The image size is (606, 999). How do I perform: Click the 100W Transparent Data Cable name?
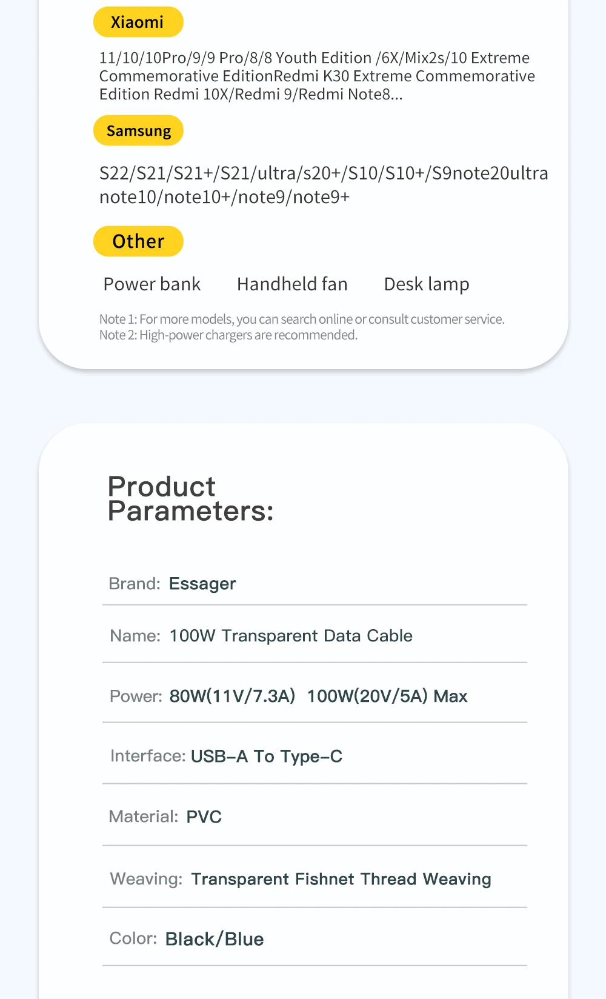[291, 636]
